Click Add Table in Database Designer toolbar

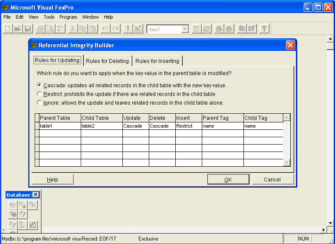[x=23, y=205]
